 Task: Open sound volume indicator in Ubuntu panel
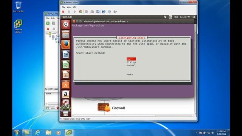click(176, 17)
